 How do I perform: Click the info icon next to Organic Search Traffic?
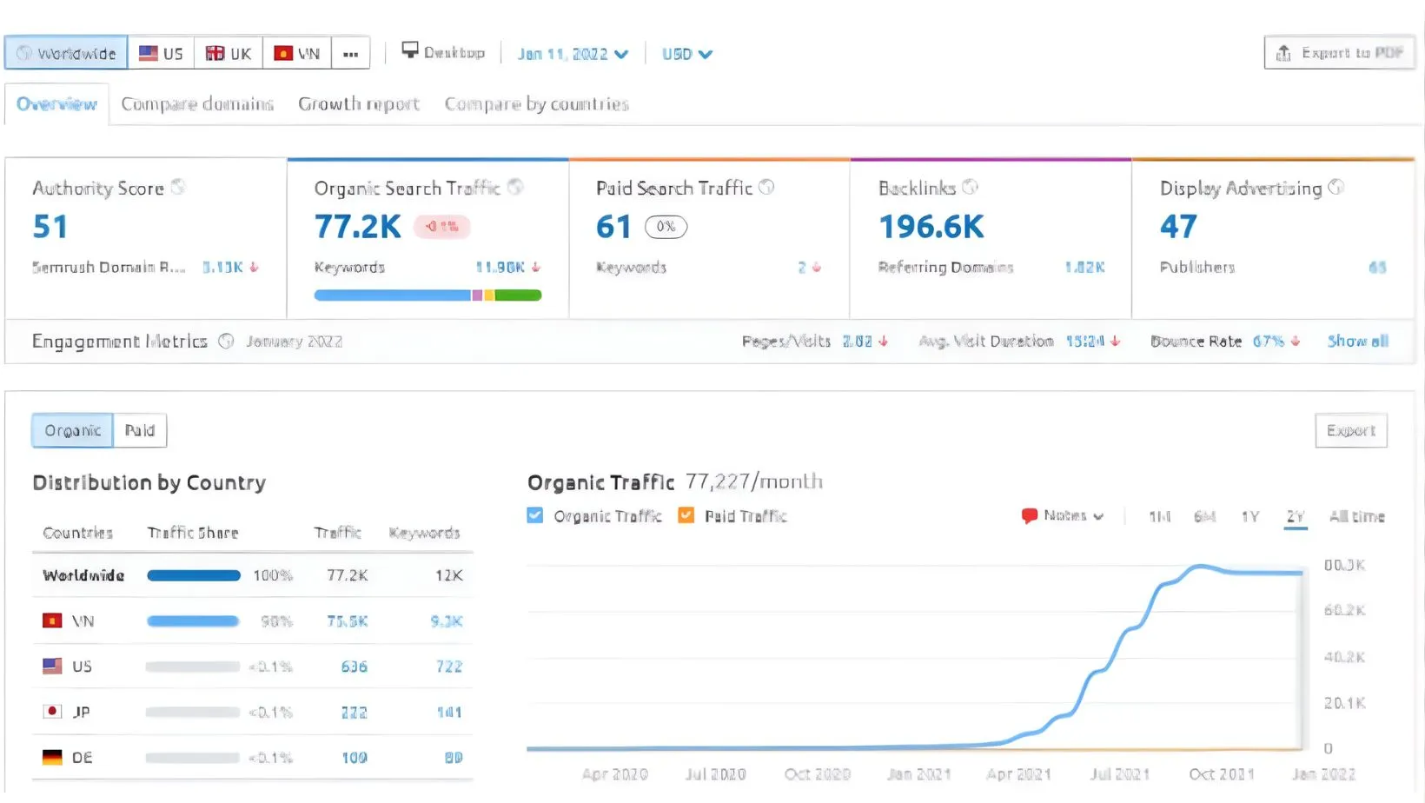click(x=515, y=187)
